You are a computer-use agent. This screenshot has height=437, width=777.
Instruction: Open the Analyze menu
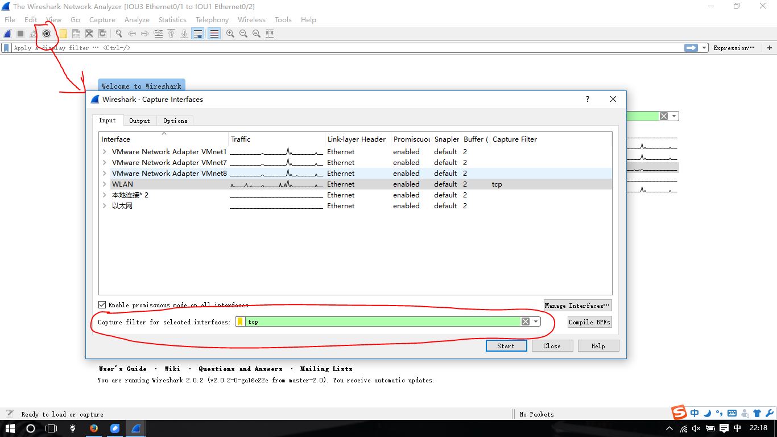pos(137,19)
